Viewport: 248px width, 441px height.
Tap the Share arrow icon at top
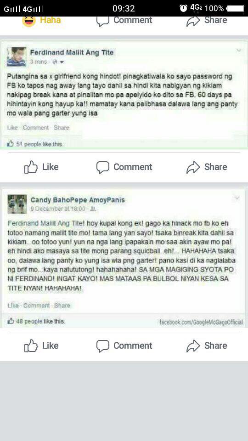pyautogui.click(x=193, y=21)
